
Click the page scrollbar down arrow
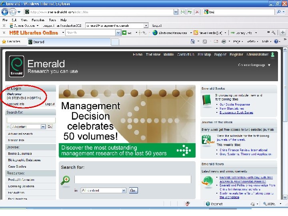(x=285, y=198)
